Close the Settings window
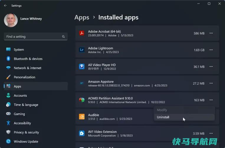Viewport: 225px width, 148px height. [220, 4]
